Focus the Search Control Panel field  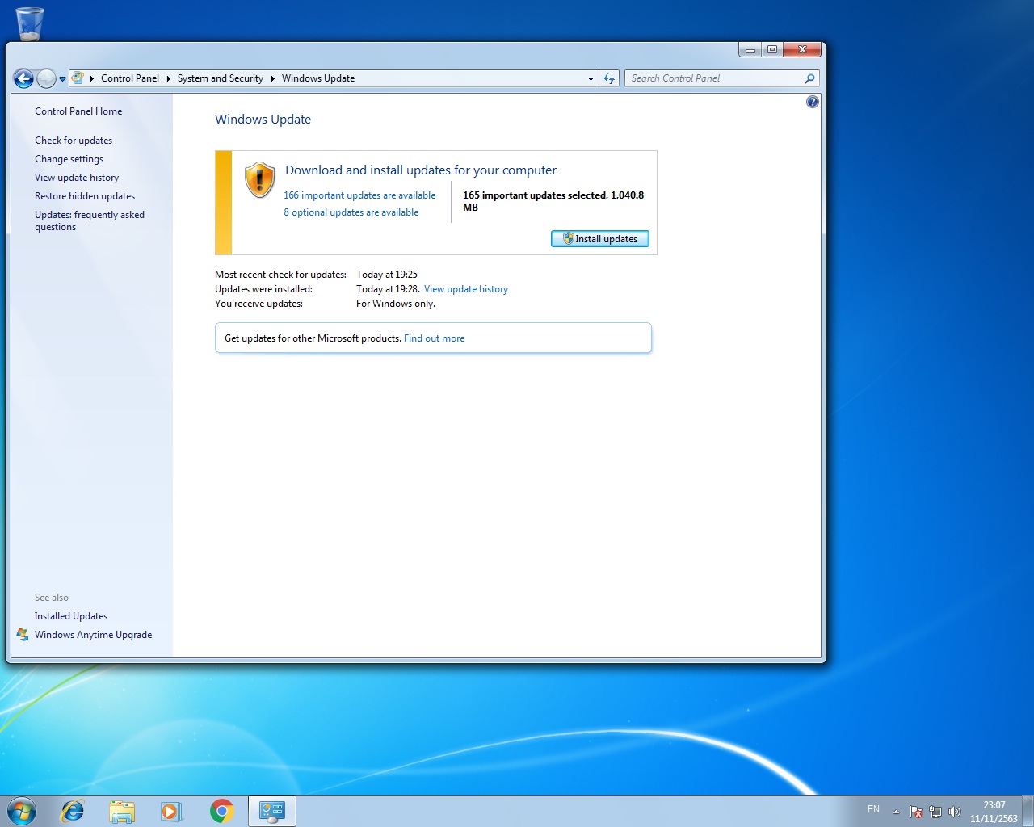(715, 78)
